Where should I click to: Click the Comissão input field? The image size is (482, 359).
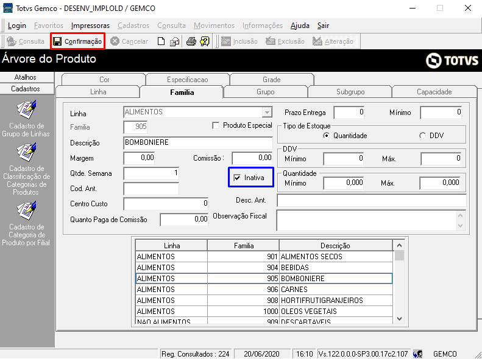(252, 158)
